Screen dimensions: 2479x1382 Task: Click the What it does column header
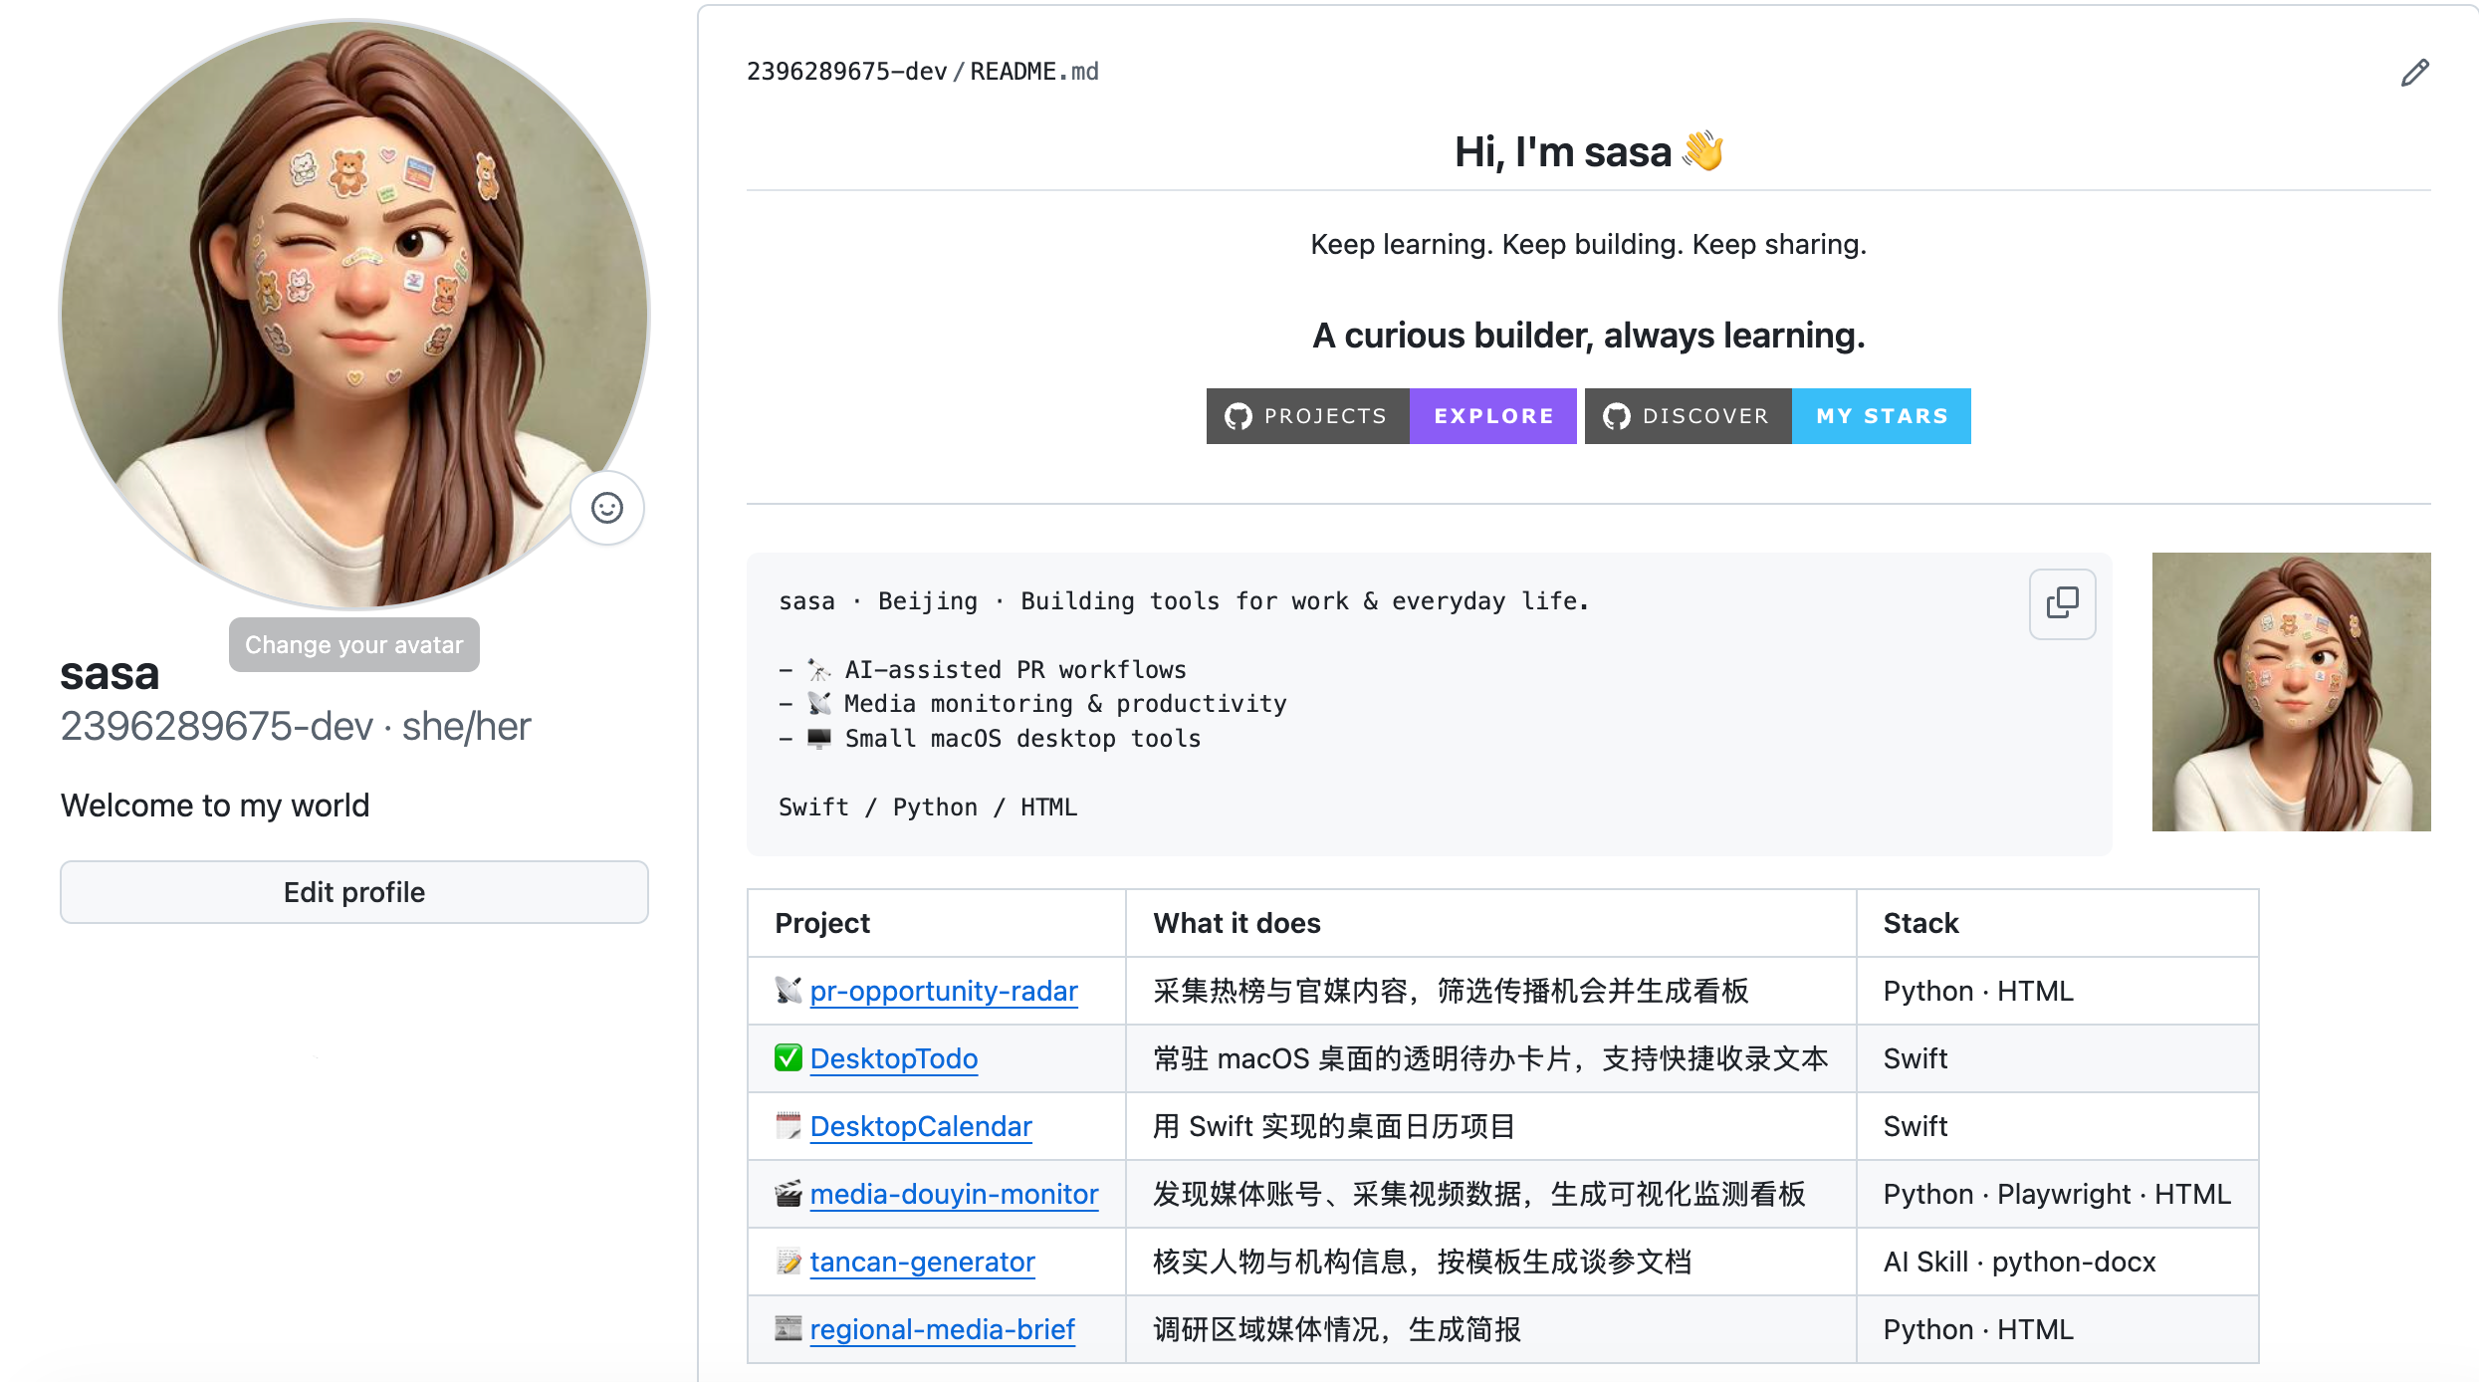[x=1491, y=923]
